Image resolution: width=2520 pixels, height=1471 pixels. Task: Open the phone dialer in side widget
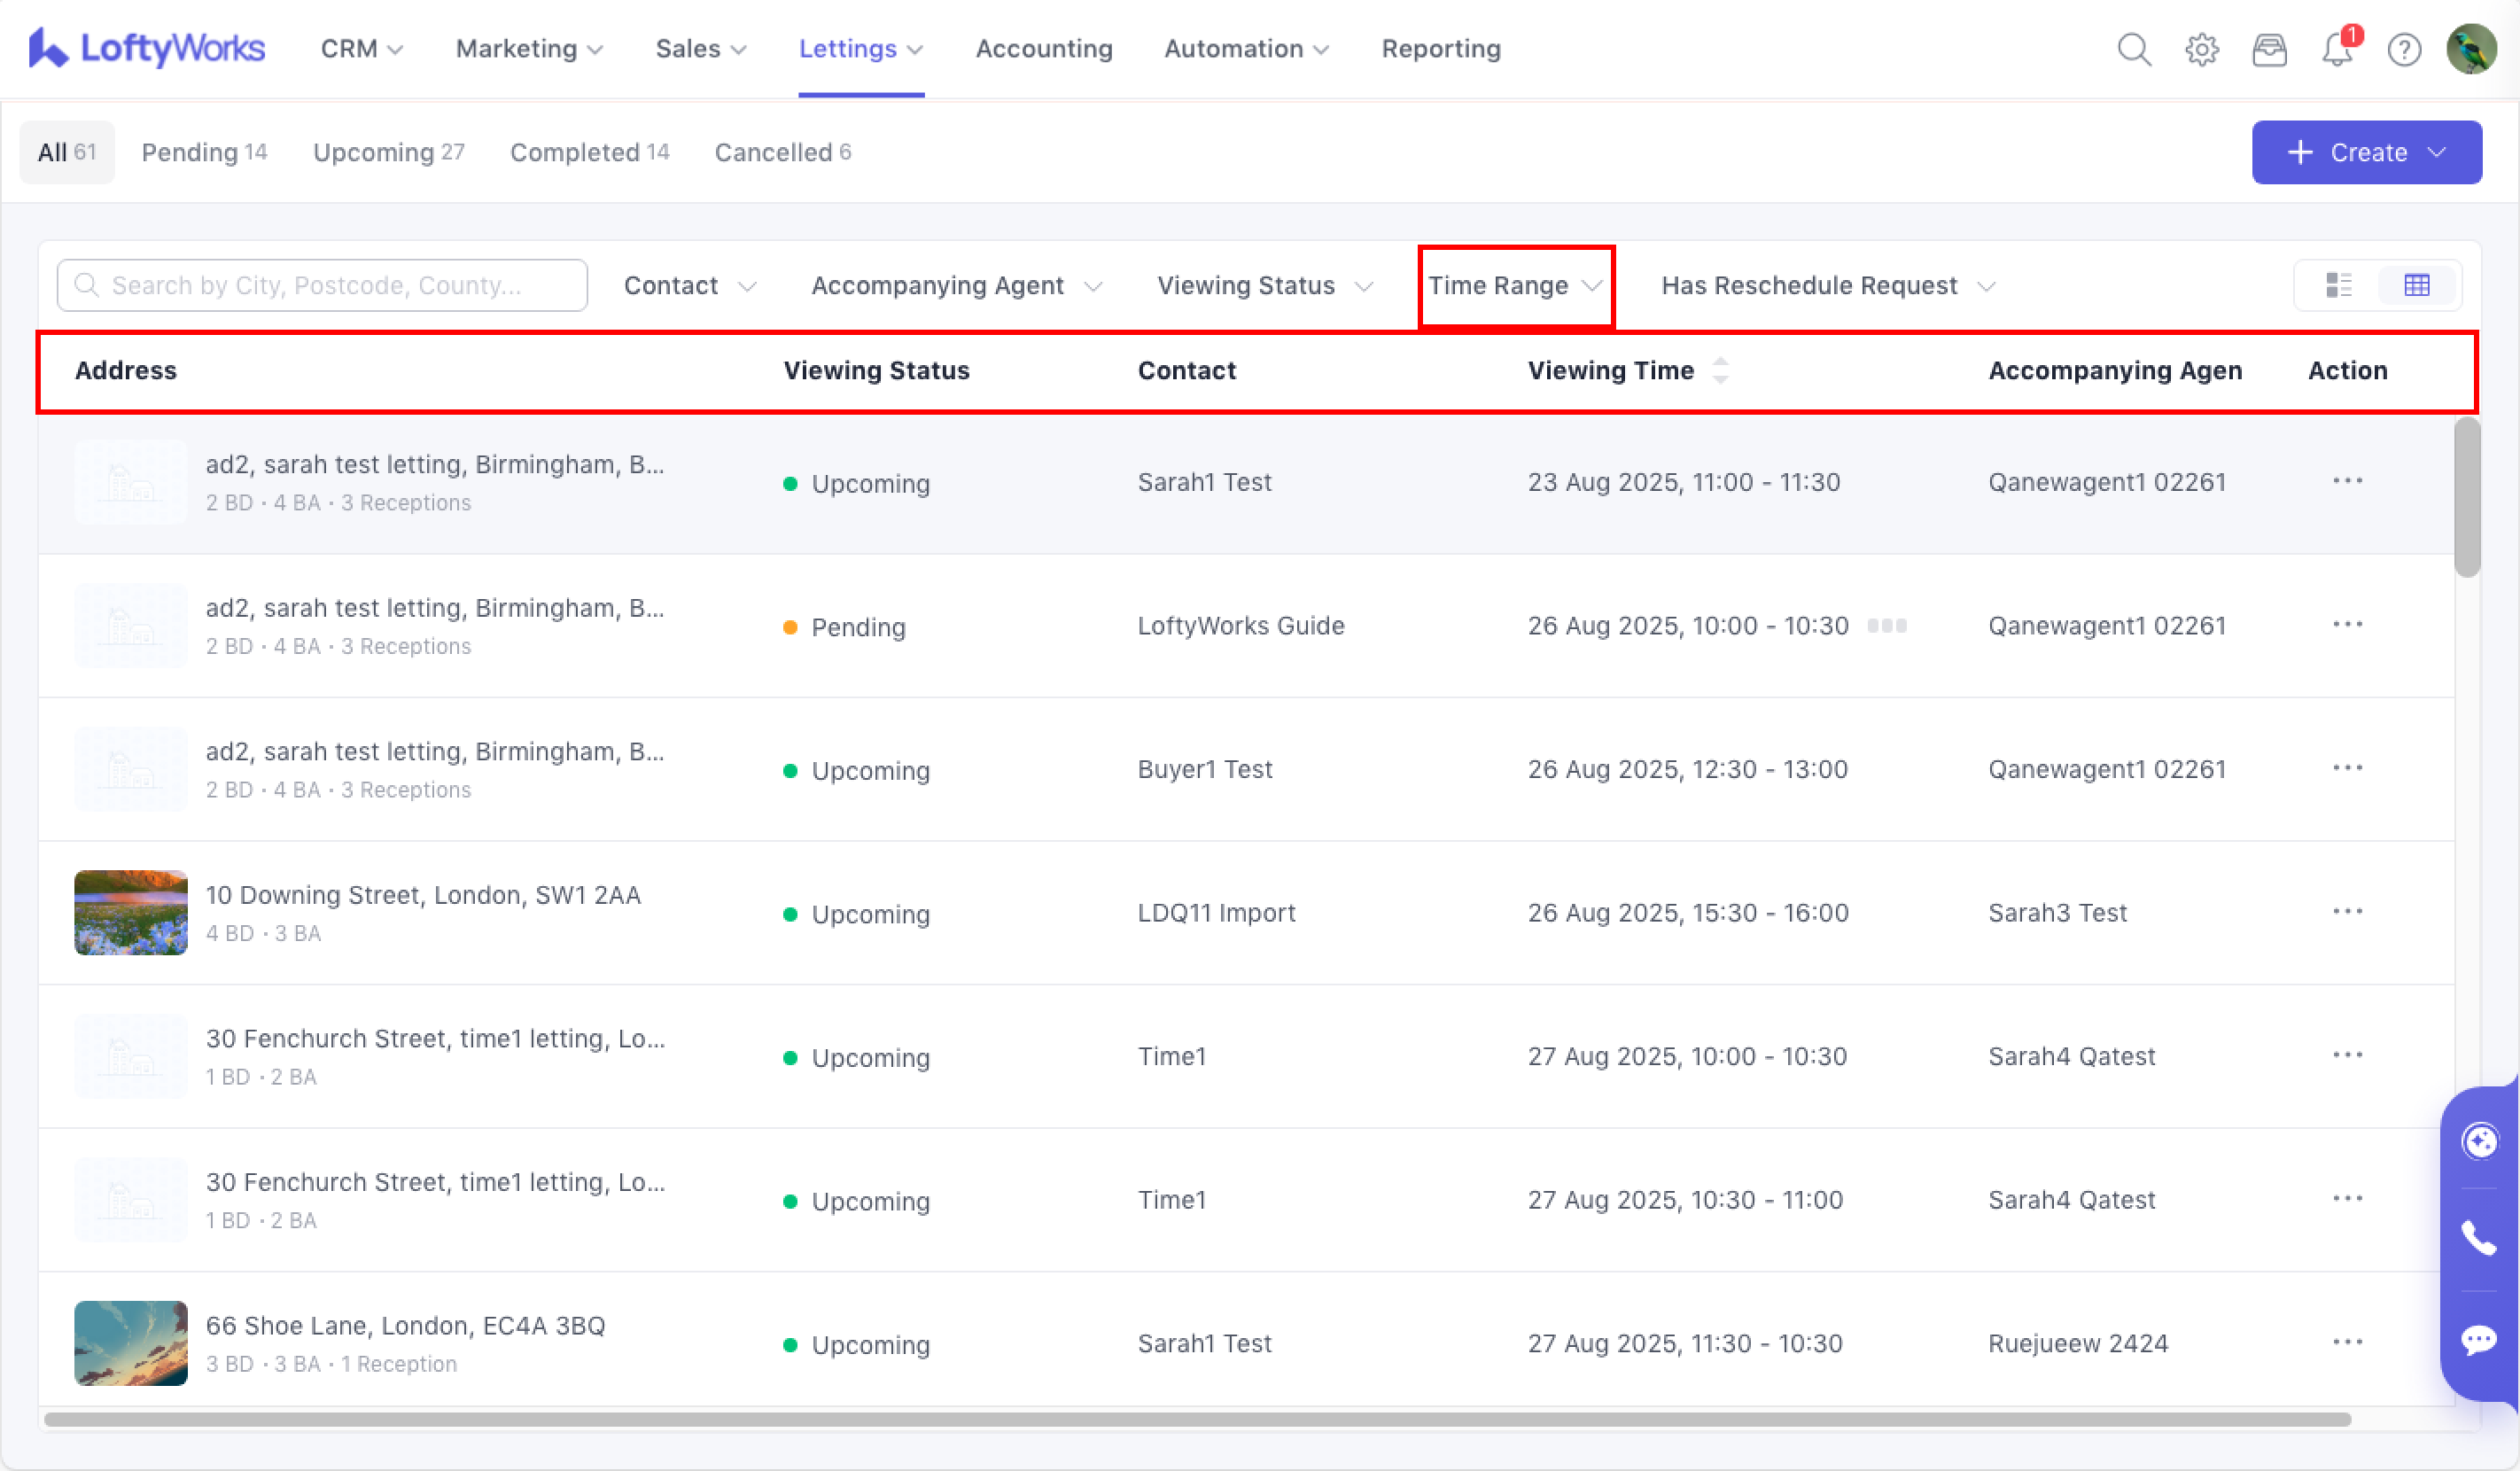2478,1238
